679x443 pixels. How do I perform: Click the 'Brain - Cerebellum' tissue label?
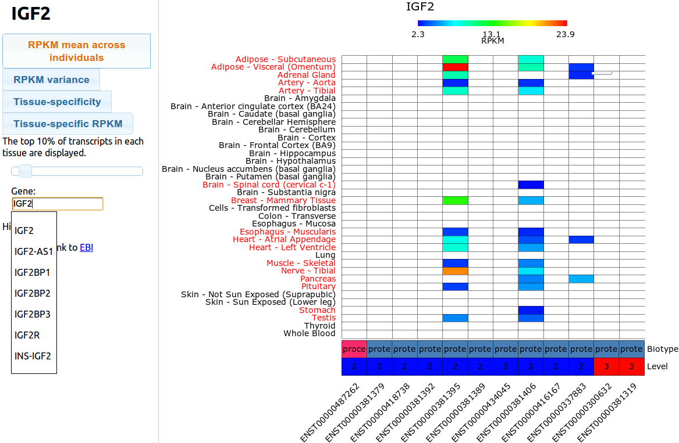297,129
